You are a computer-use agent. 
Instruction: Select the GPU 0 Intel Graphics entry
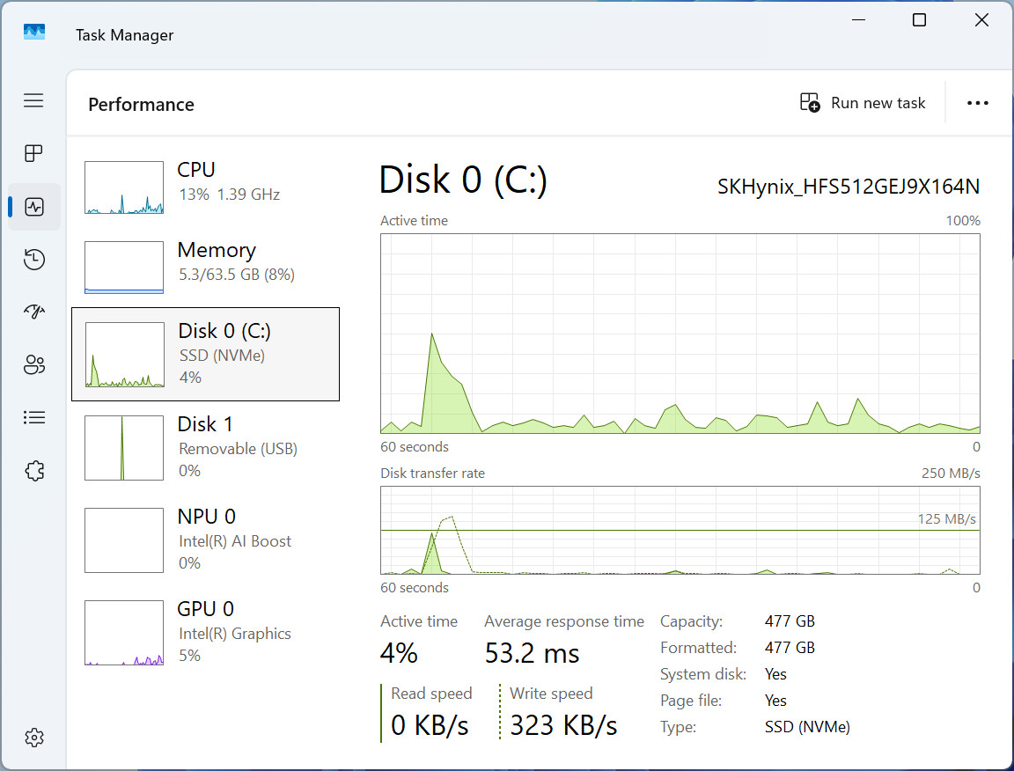click(205, 633)
